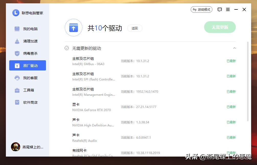Open the 燕尾蝶上的 user profile avatar
Image resolution: width=257 pixels, height=165 pixels.
pos(16,147)
